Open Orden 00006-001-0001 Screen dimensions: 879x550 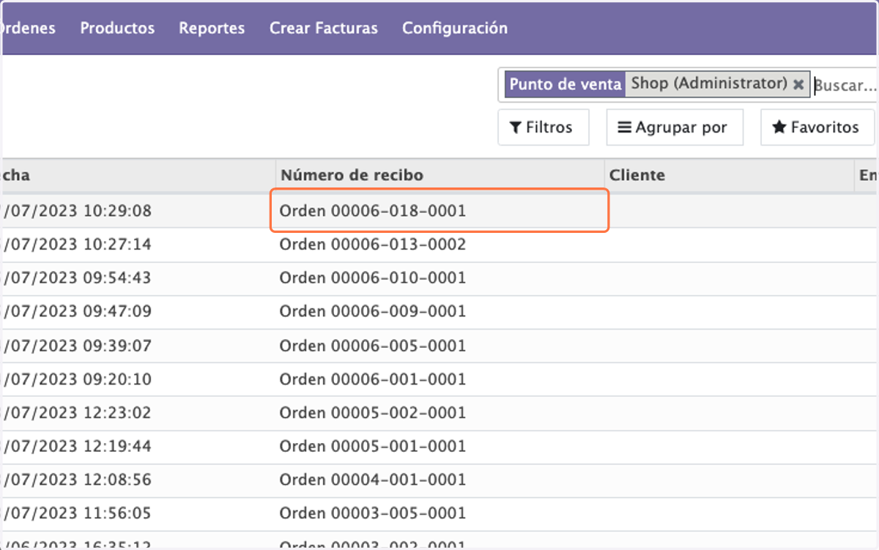coord(373,379)
